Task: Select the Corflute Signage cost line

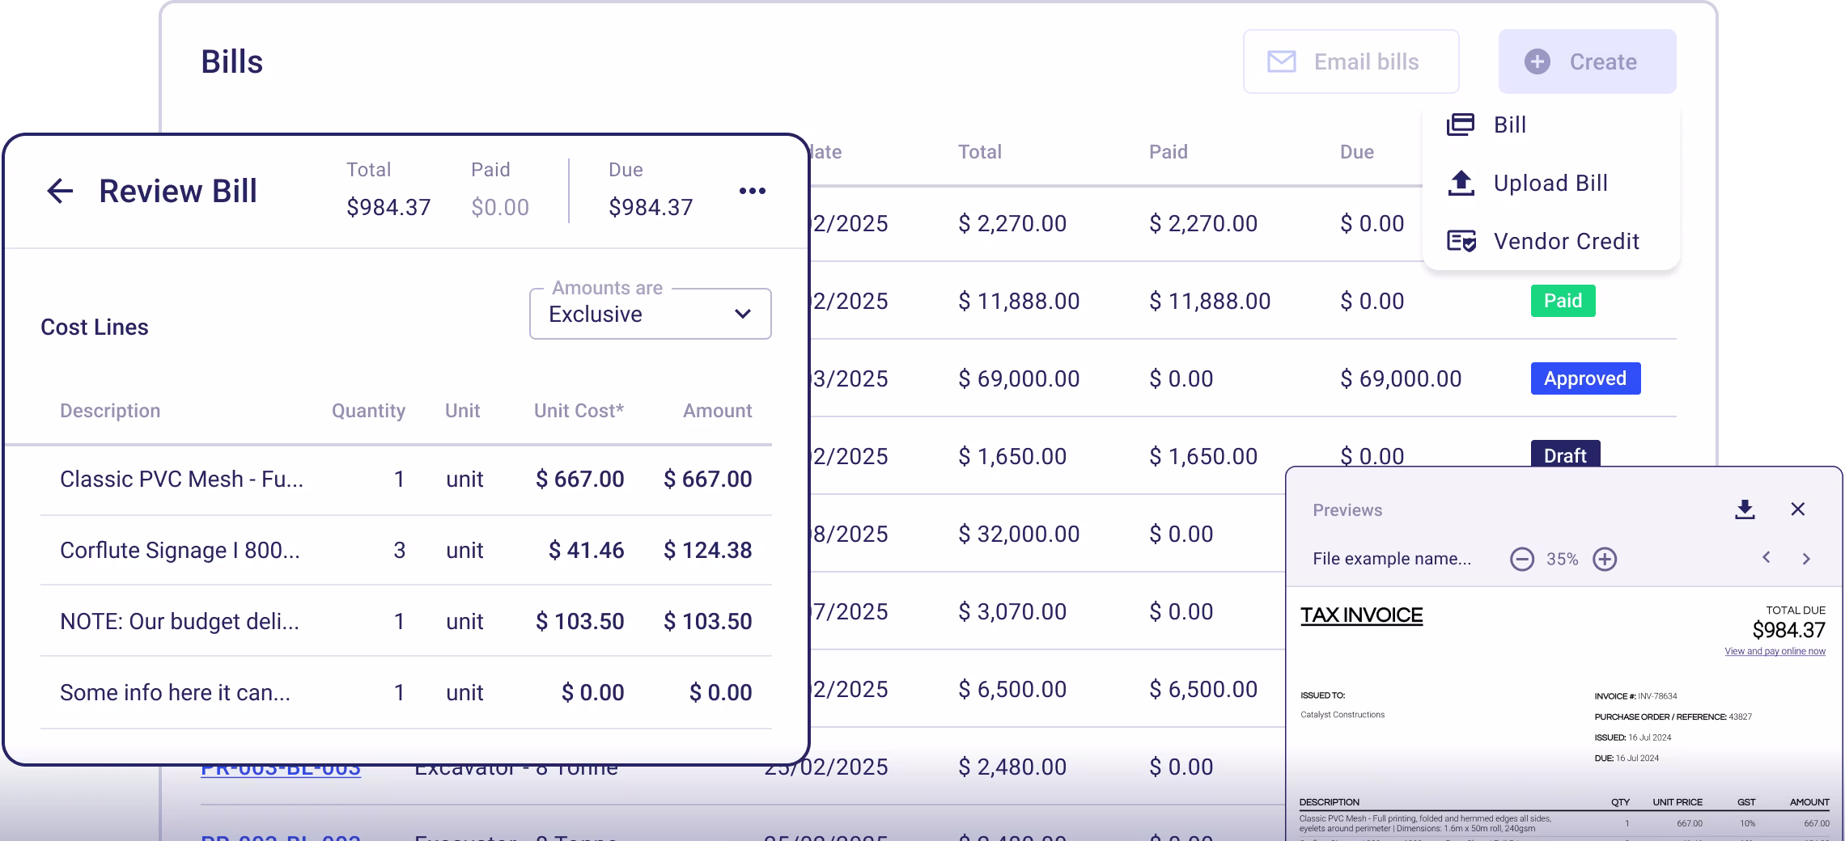Action: pos(406,551)
